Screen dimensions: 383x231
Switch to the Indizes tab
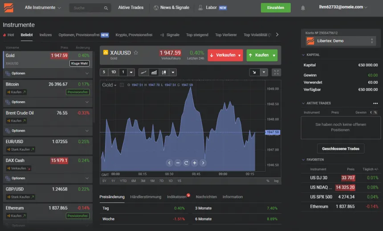(x=45, y=35)
